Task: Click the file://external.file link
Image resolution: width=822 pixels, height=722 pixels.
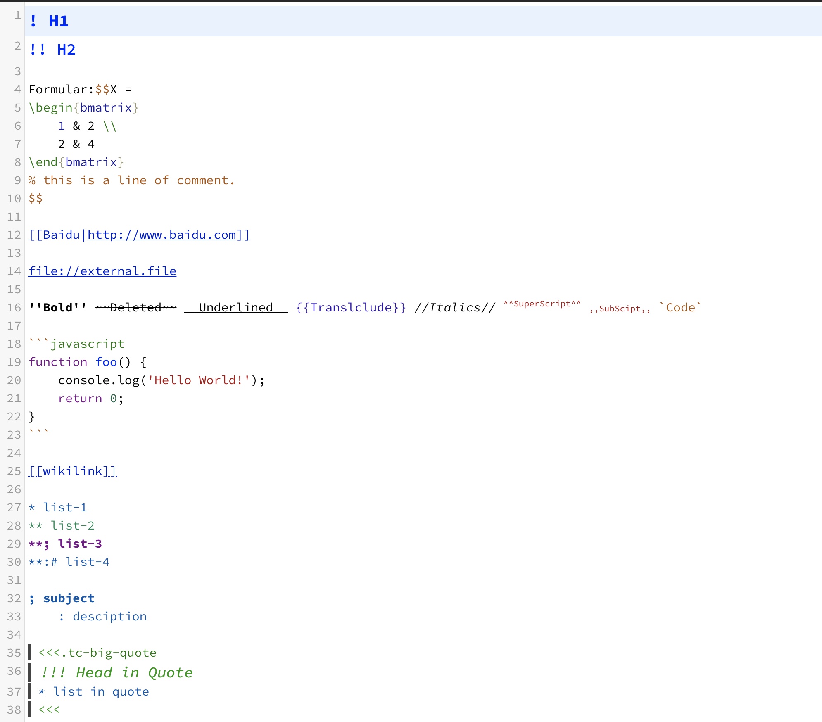Action: pos(102,271)
